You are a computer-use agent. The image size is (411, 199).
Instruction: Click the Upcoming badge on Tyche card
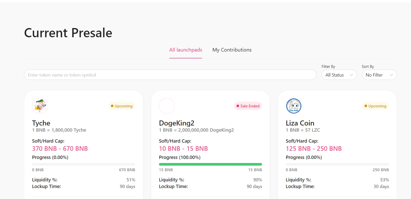(122, 106)
